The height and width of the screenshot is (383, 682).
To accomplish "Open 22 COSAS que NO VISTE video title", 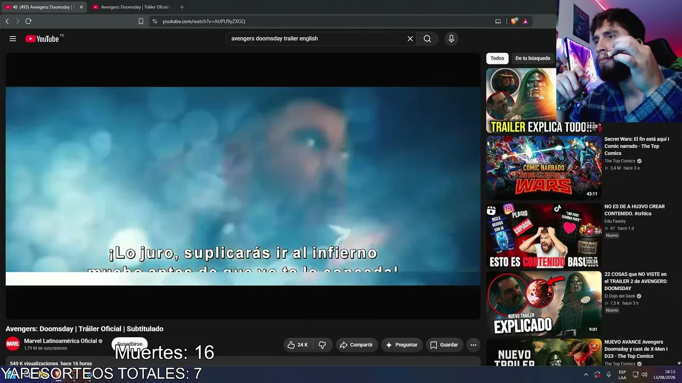I will (x=636, y=281).
